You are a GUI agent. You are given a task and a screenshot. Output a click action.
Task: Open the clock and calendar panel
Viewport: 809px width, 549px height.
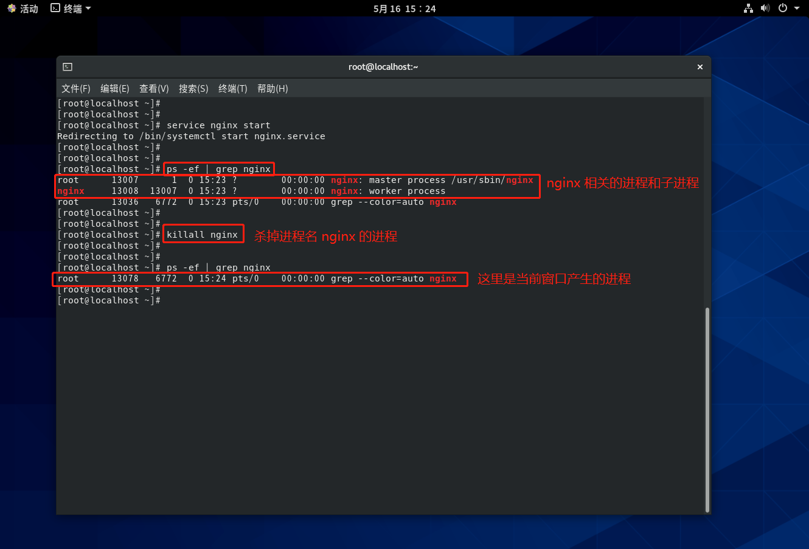pos(404,9)
